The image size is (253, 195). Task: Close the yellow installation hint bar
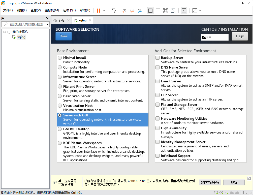(x=249, y=178)
